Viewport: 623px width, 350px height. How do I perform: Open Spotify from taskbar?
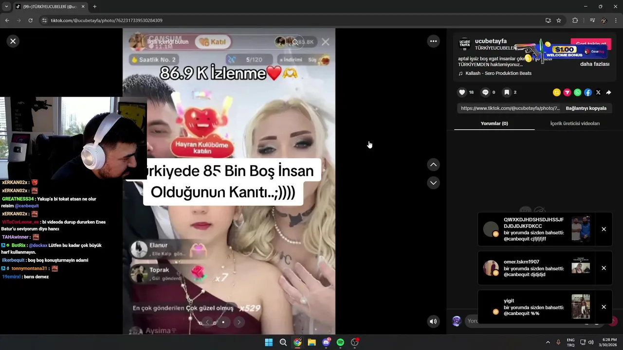pos(340,342)
